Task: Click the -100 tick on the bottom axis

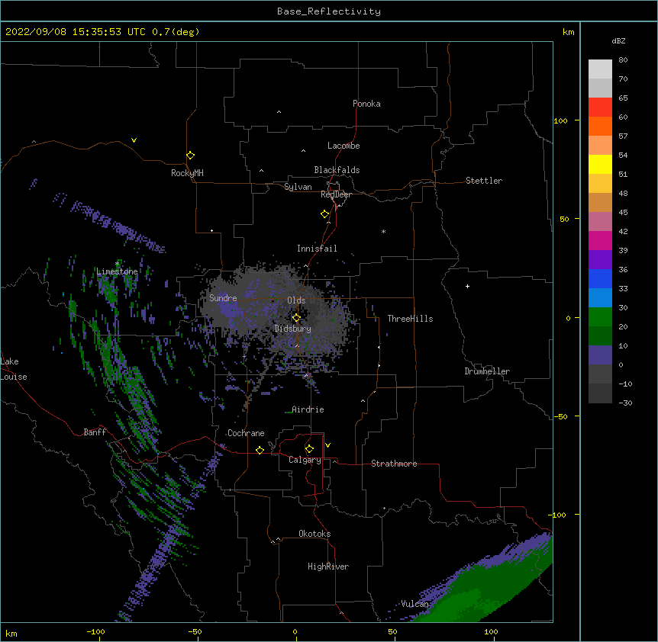Action: click(x=96, y=632)
